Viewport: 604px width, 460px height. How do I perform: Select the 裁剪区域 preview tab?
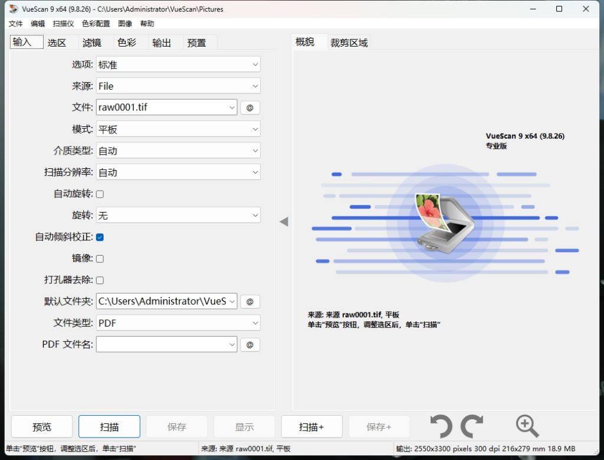[x=349, y=43]
